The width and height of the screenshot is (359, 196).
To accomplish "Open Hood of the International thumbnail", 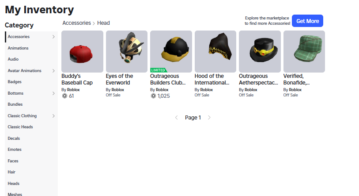I will (215, 51).
